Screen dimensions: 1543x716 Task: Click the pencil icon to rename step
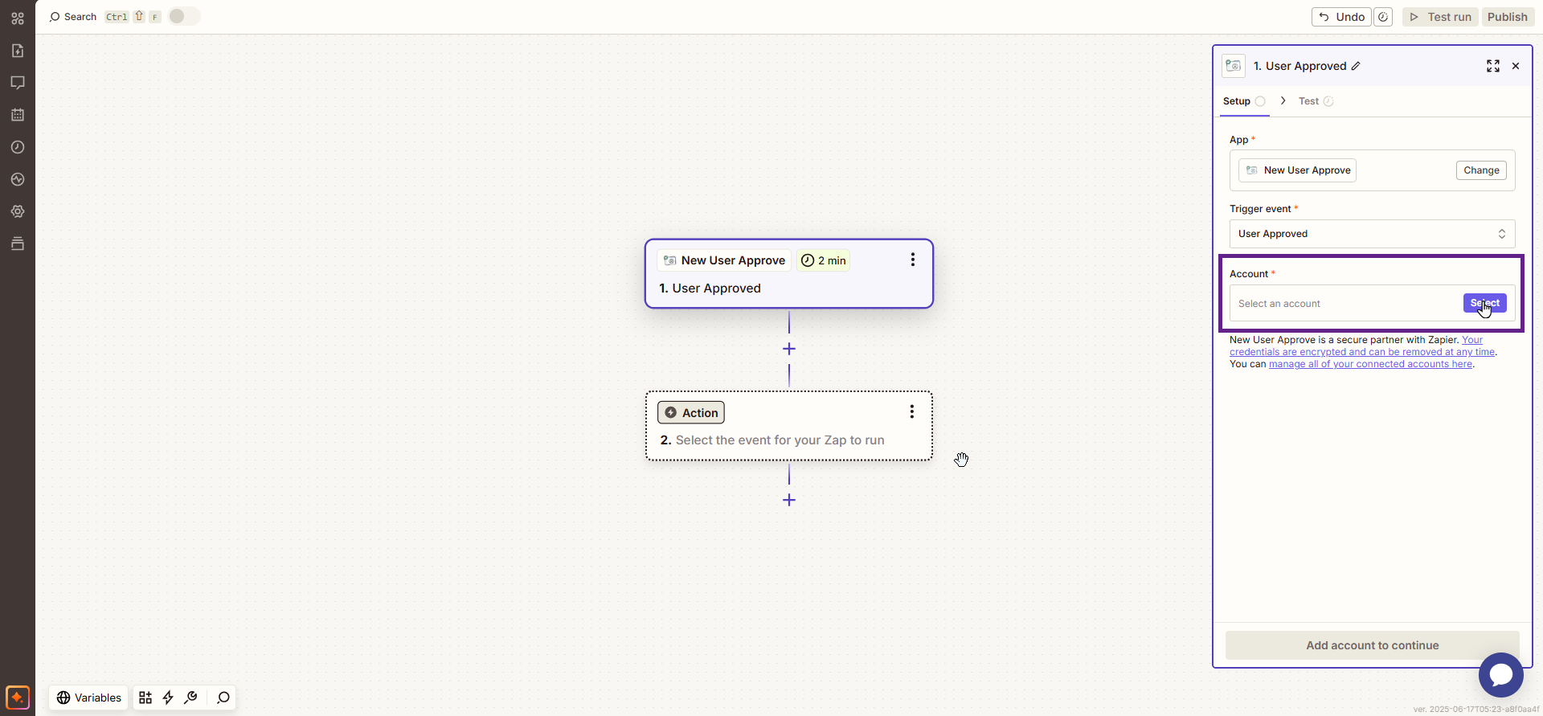pyautogui.click(x=1356, y=66)
